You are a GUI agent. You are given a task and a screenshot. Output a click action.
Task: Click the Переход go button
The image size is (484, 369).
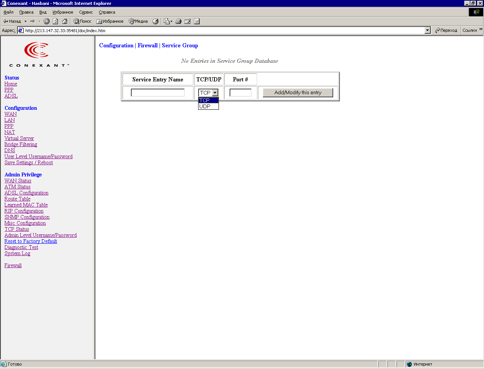[446, 30]
